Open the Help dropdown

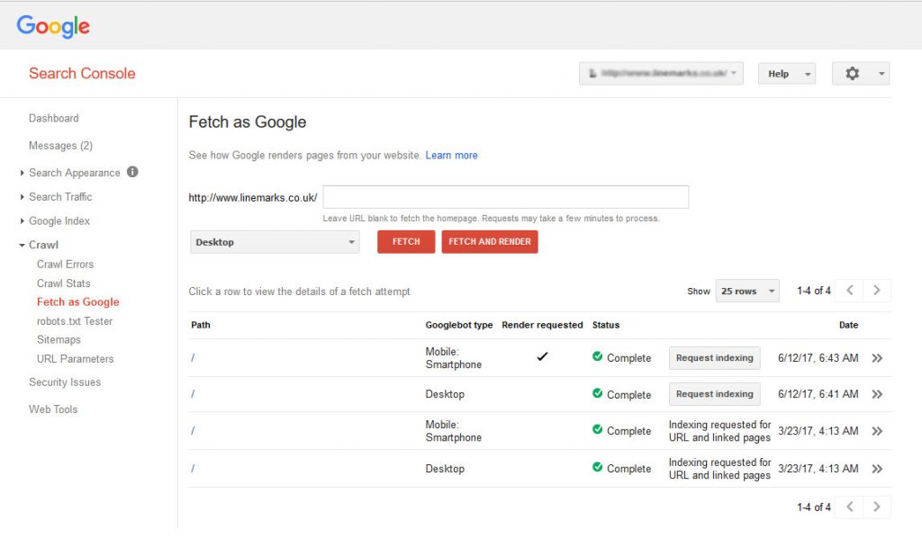787,74
